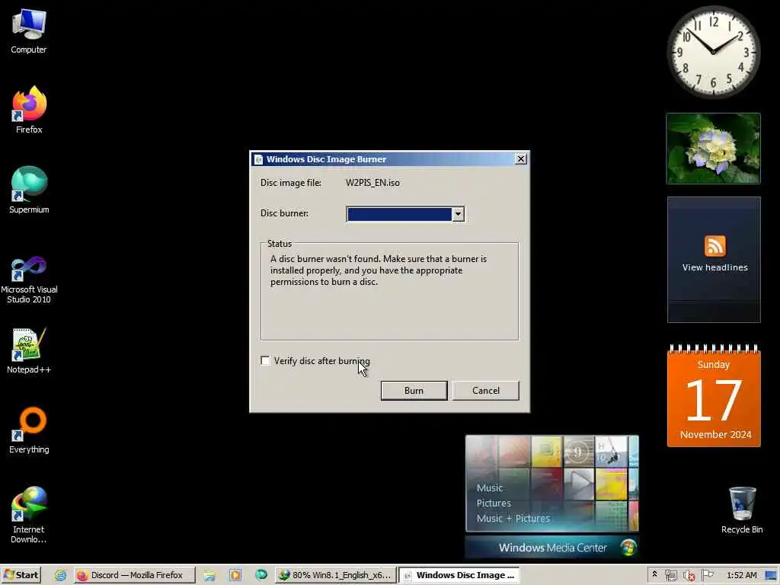Click the W2PIS_EN.iso file name text
780x585 pixels.
pos(372,183)
